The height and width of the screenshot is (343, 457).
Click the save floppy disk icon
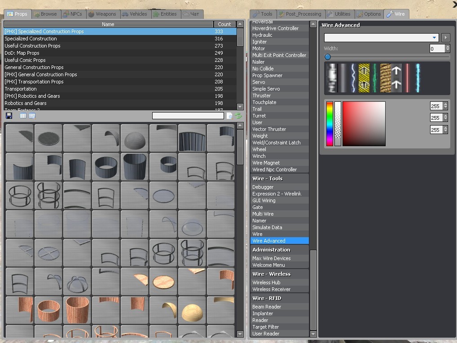tap(9, 116)
